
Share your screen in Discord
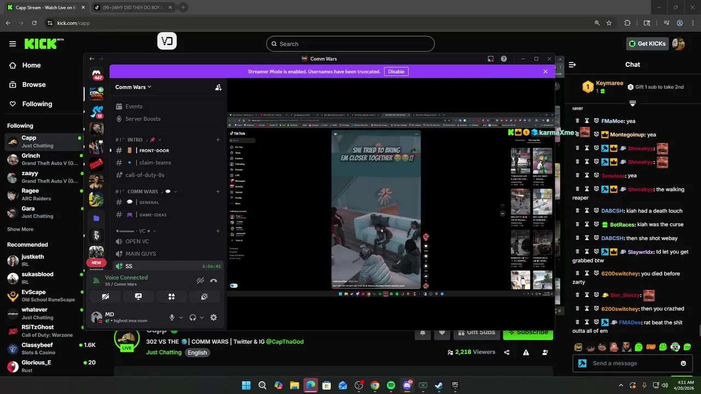click(x=139, y=297)
